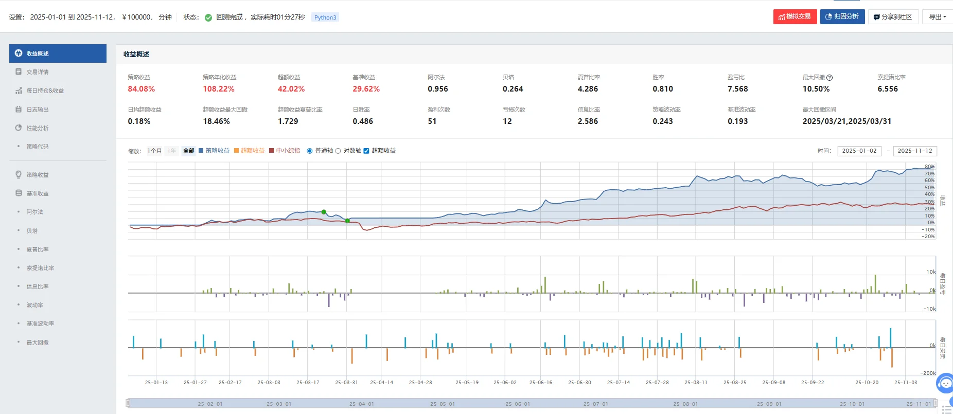
Task: Click the orange 超额收益 legend swatch
Action: [x=237, y=151]
